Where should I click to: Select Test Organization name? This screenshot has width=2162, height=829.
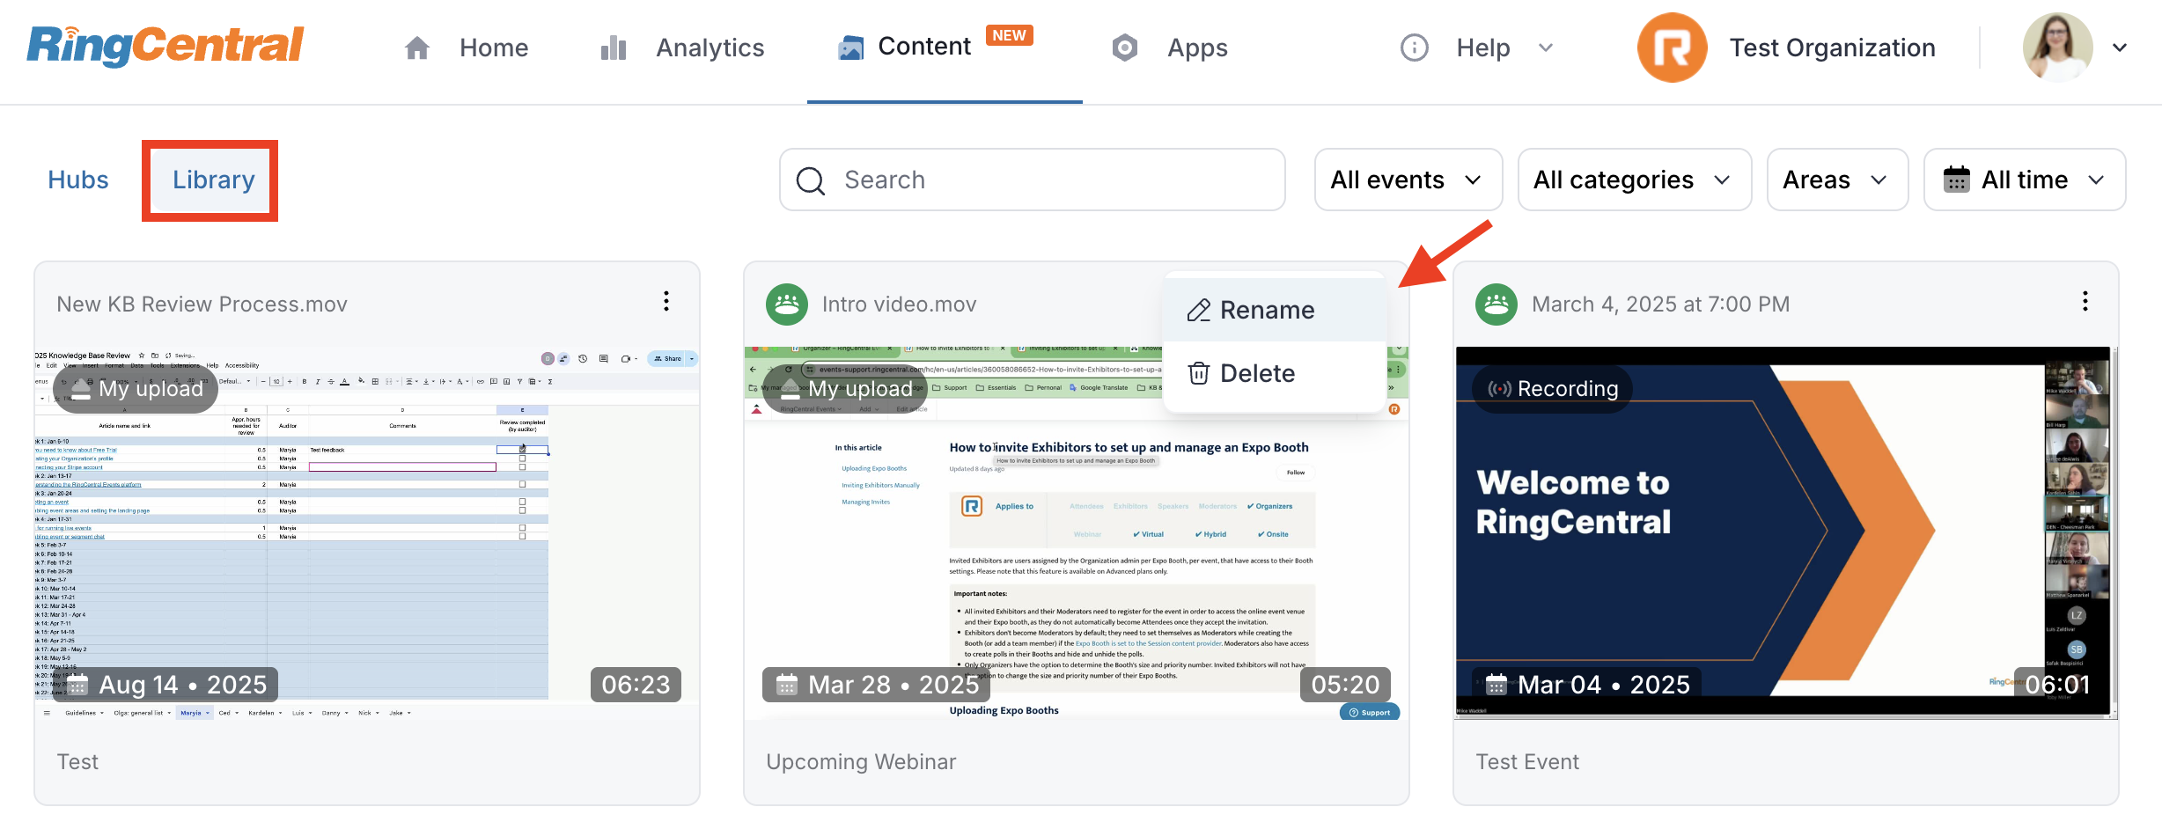[1832, 48]
